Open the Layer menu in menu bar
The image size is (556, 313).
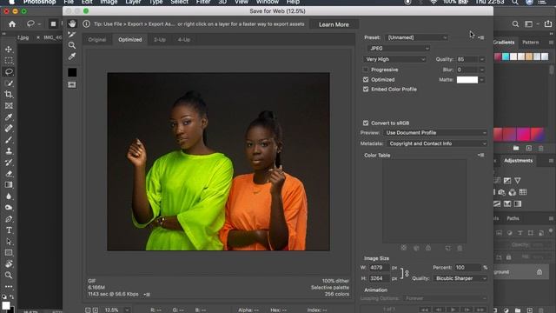point(133,2)
